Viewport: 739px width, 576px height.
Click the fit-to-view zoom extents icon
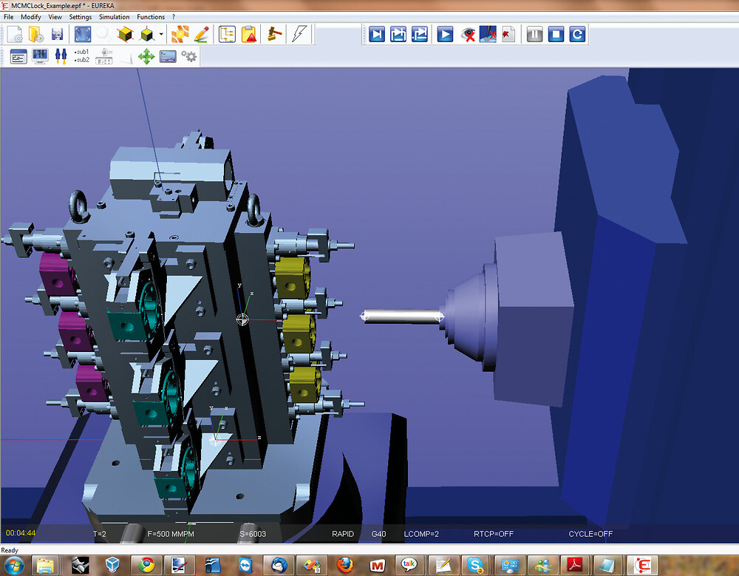pos(82,34)
